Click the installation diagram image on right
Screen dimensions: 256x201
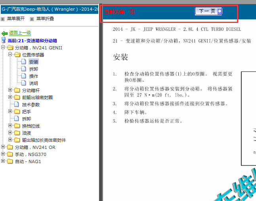tap(248, 118)
